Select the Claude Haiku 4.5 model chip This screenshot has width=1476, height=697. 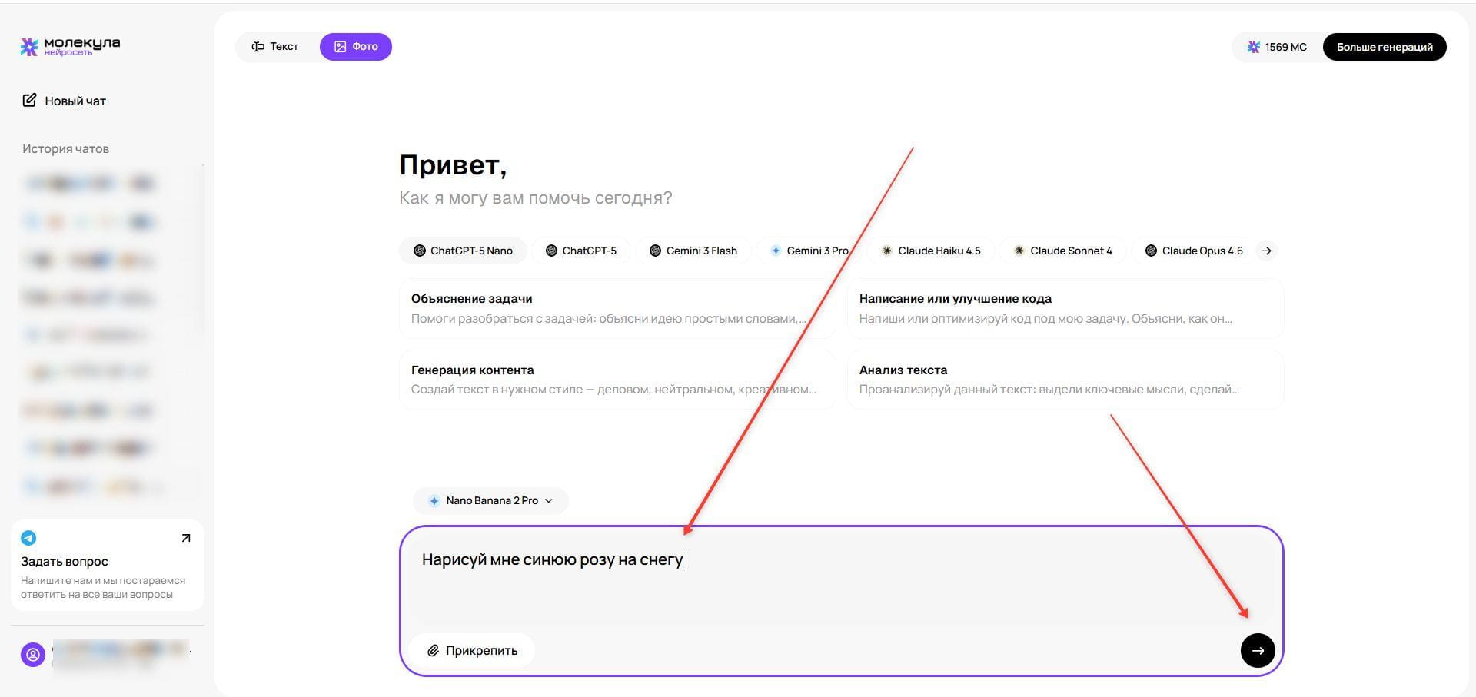(931, 251)
